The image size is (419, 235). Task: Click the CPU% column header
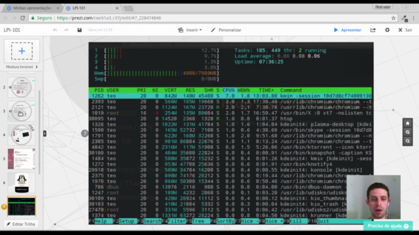coord(228,90)
